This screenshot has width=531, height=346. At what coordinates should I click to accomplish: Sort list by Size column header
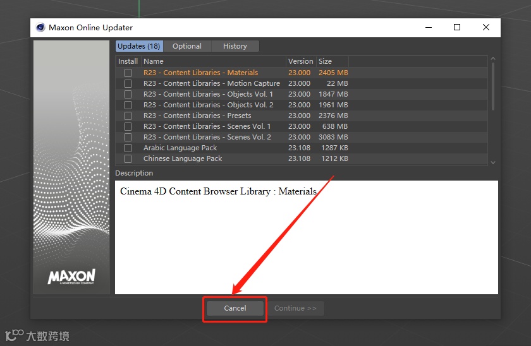[x=333, y=61]
